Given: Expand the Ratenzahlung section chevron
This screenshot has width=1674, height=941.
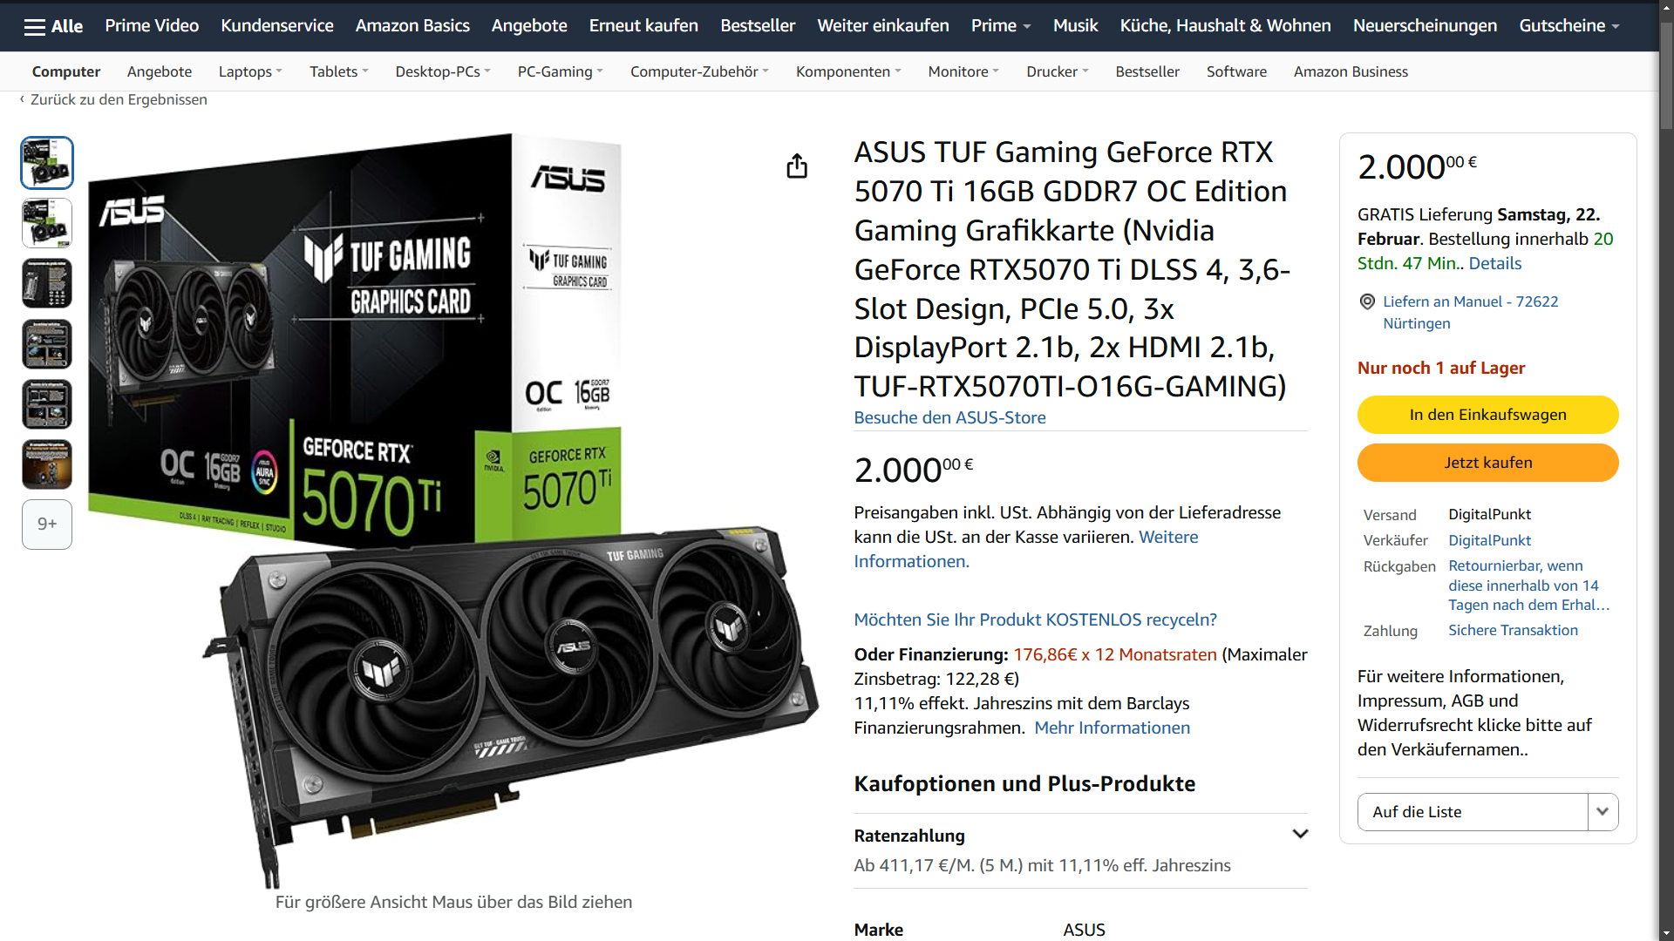Looking at the screenshot, I should coord(1300,834).
